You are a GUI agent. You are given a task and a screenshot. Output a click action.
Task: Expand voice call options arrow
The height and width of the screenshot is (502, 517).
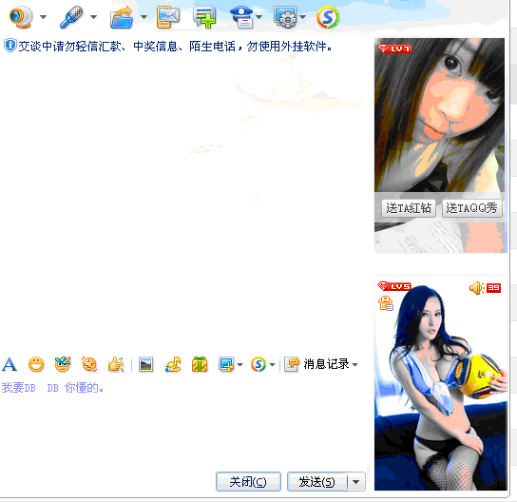94,17
